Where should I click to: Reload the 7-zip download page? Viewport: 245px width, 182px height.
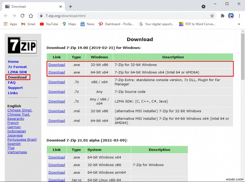22,16
